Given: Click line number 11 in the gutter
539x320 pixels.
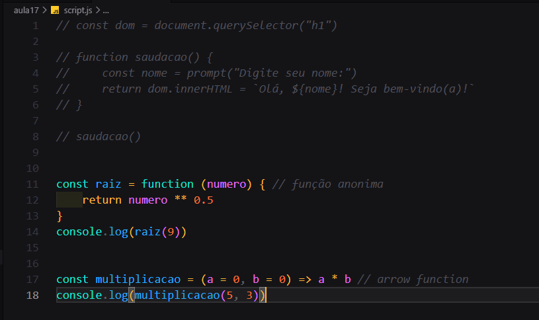Looking at the screenshot, I should pos(32,184).
